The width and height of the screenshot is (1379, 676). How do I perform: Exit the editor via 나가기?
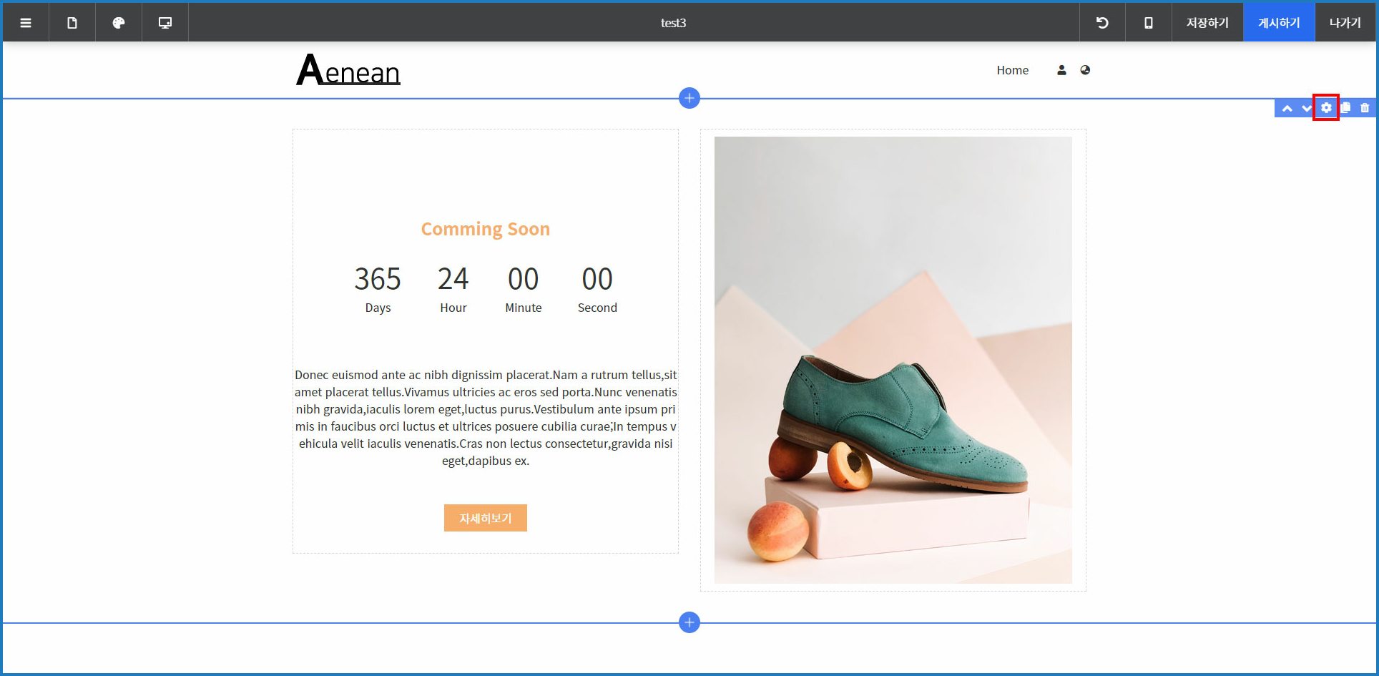1345,23
